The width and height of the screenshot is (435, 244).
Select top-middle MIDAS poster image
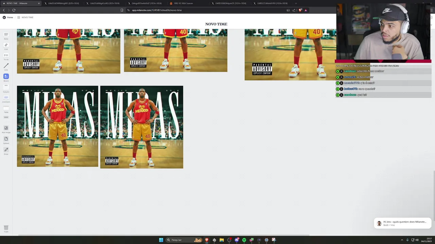pos(176,50)
